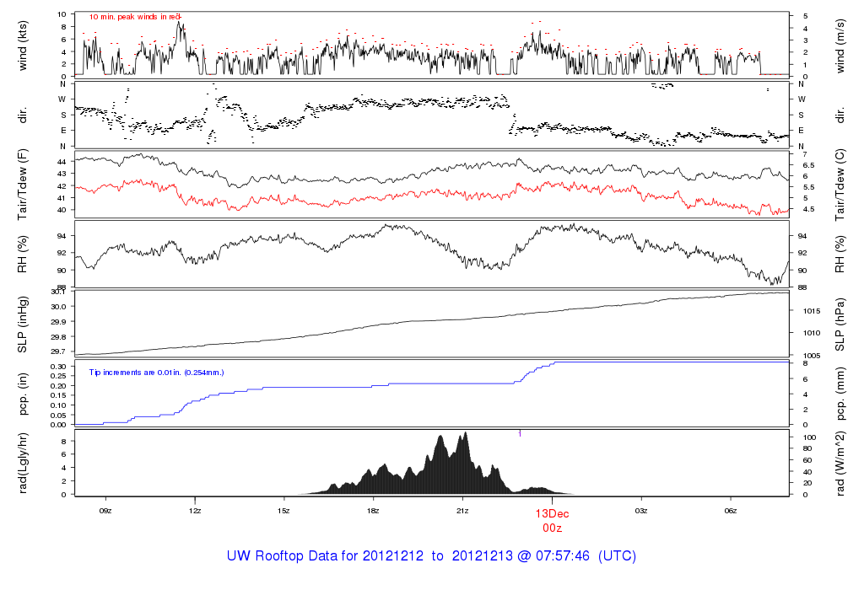Image resolution: width=864 pixels, height=590 pixels.
Task: Click the 'SLP (inHg)' axis label
Action: point(23,324)
